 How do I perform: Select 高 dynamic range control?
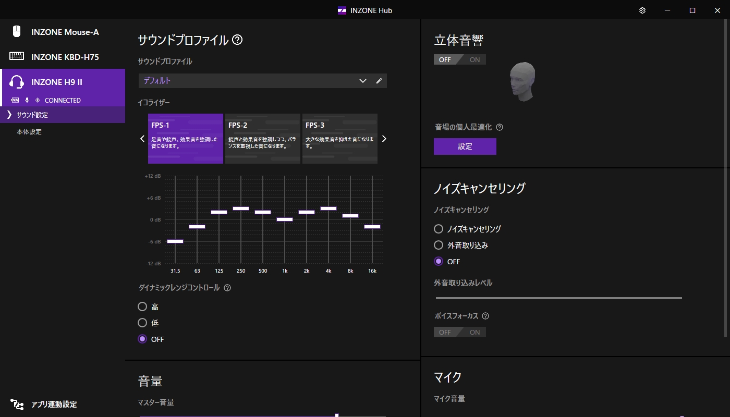(142, 306)
